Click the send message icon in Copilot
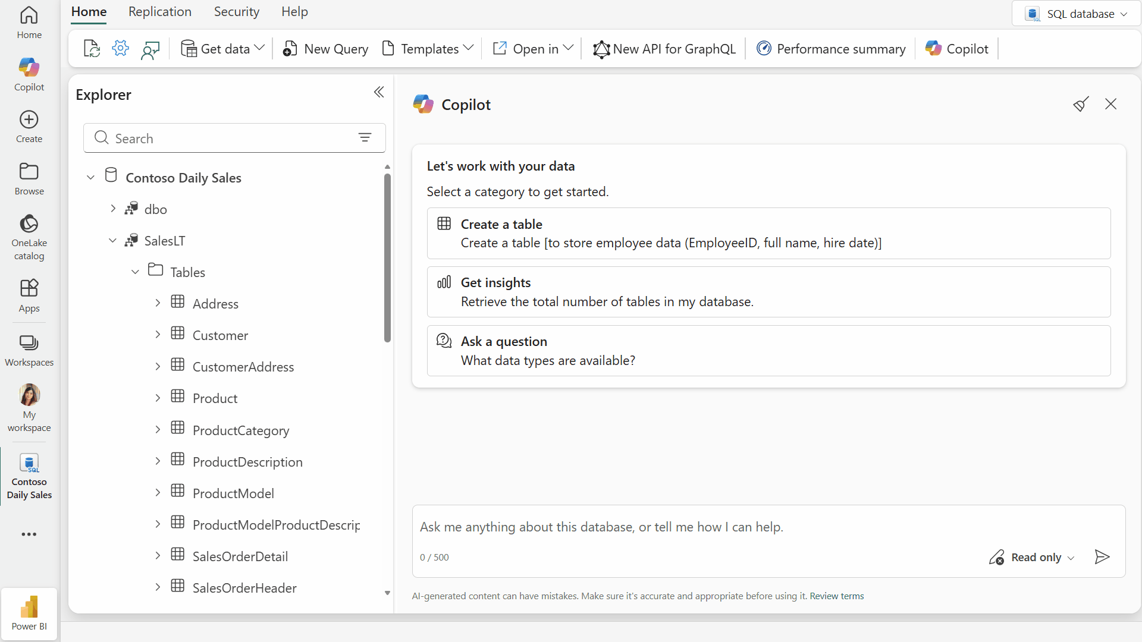1142x642 pixels. pos(1102,557)
